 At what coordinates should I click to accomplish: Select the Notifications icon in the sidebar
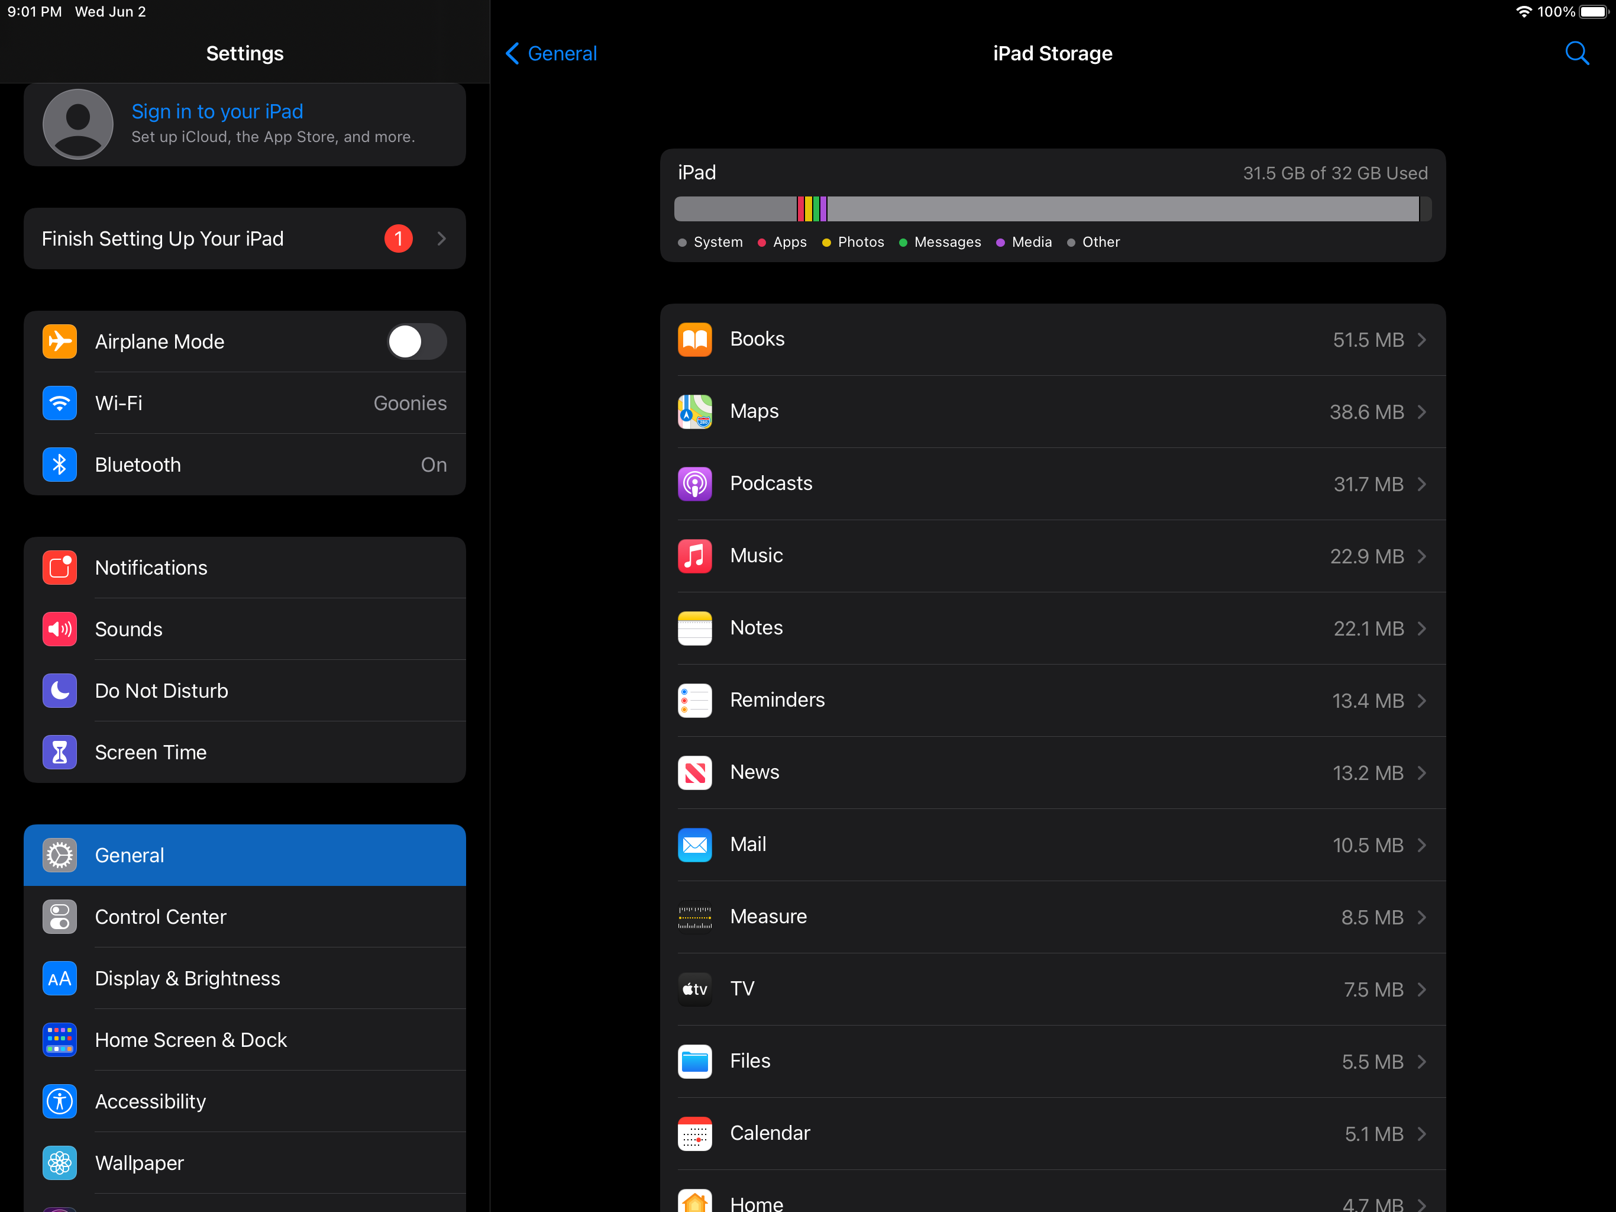(x=59, y=568)
